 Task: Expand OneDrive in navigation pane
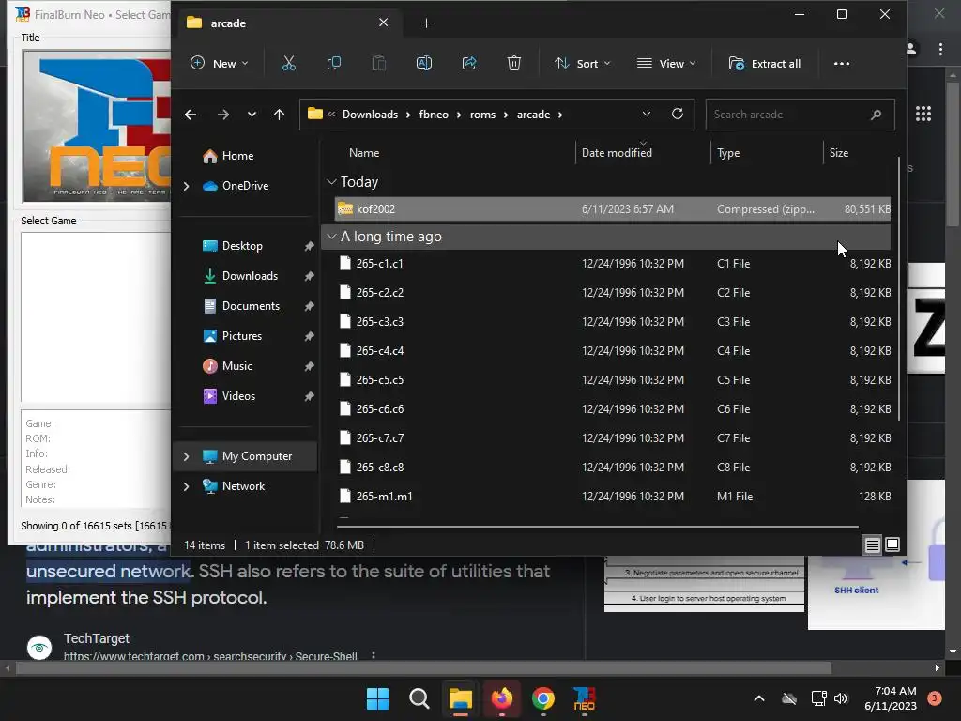[x=187, y=186]
